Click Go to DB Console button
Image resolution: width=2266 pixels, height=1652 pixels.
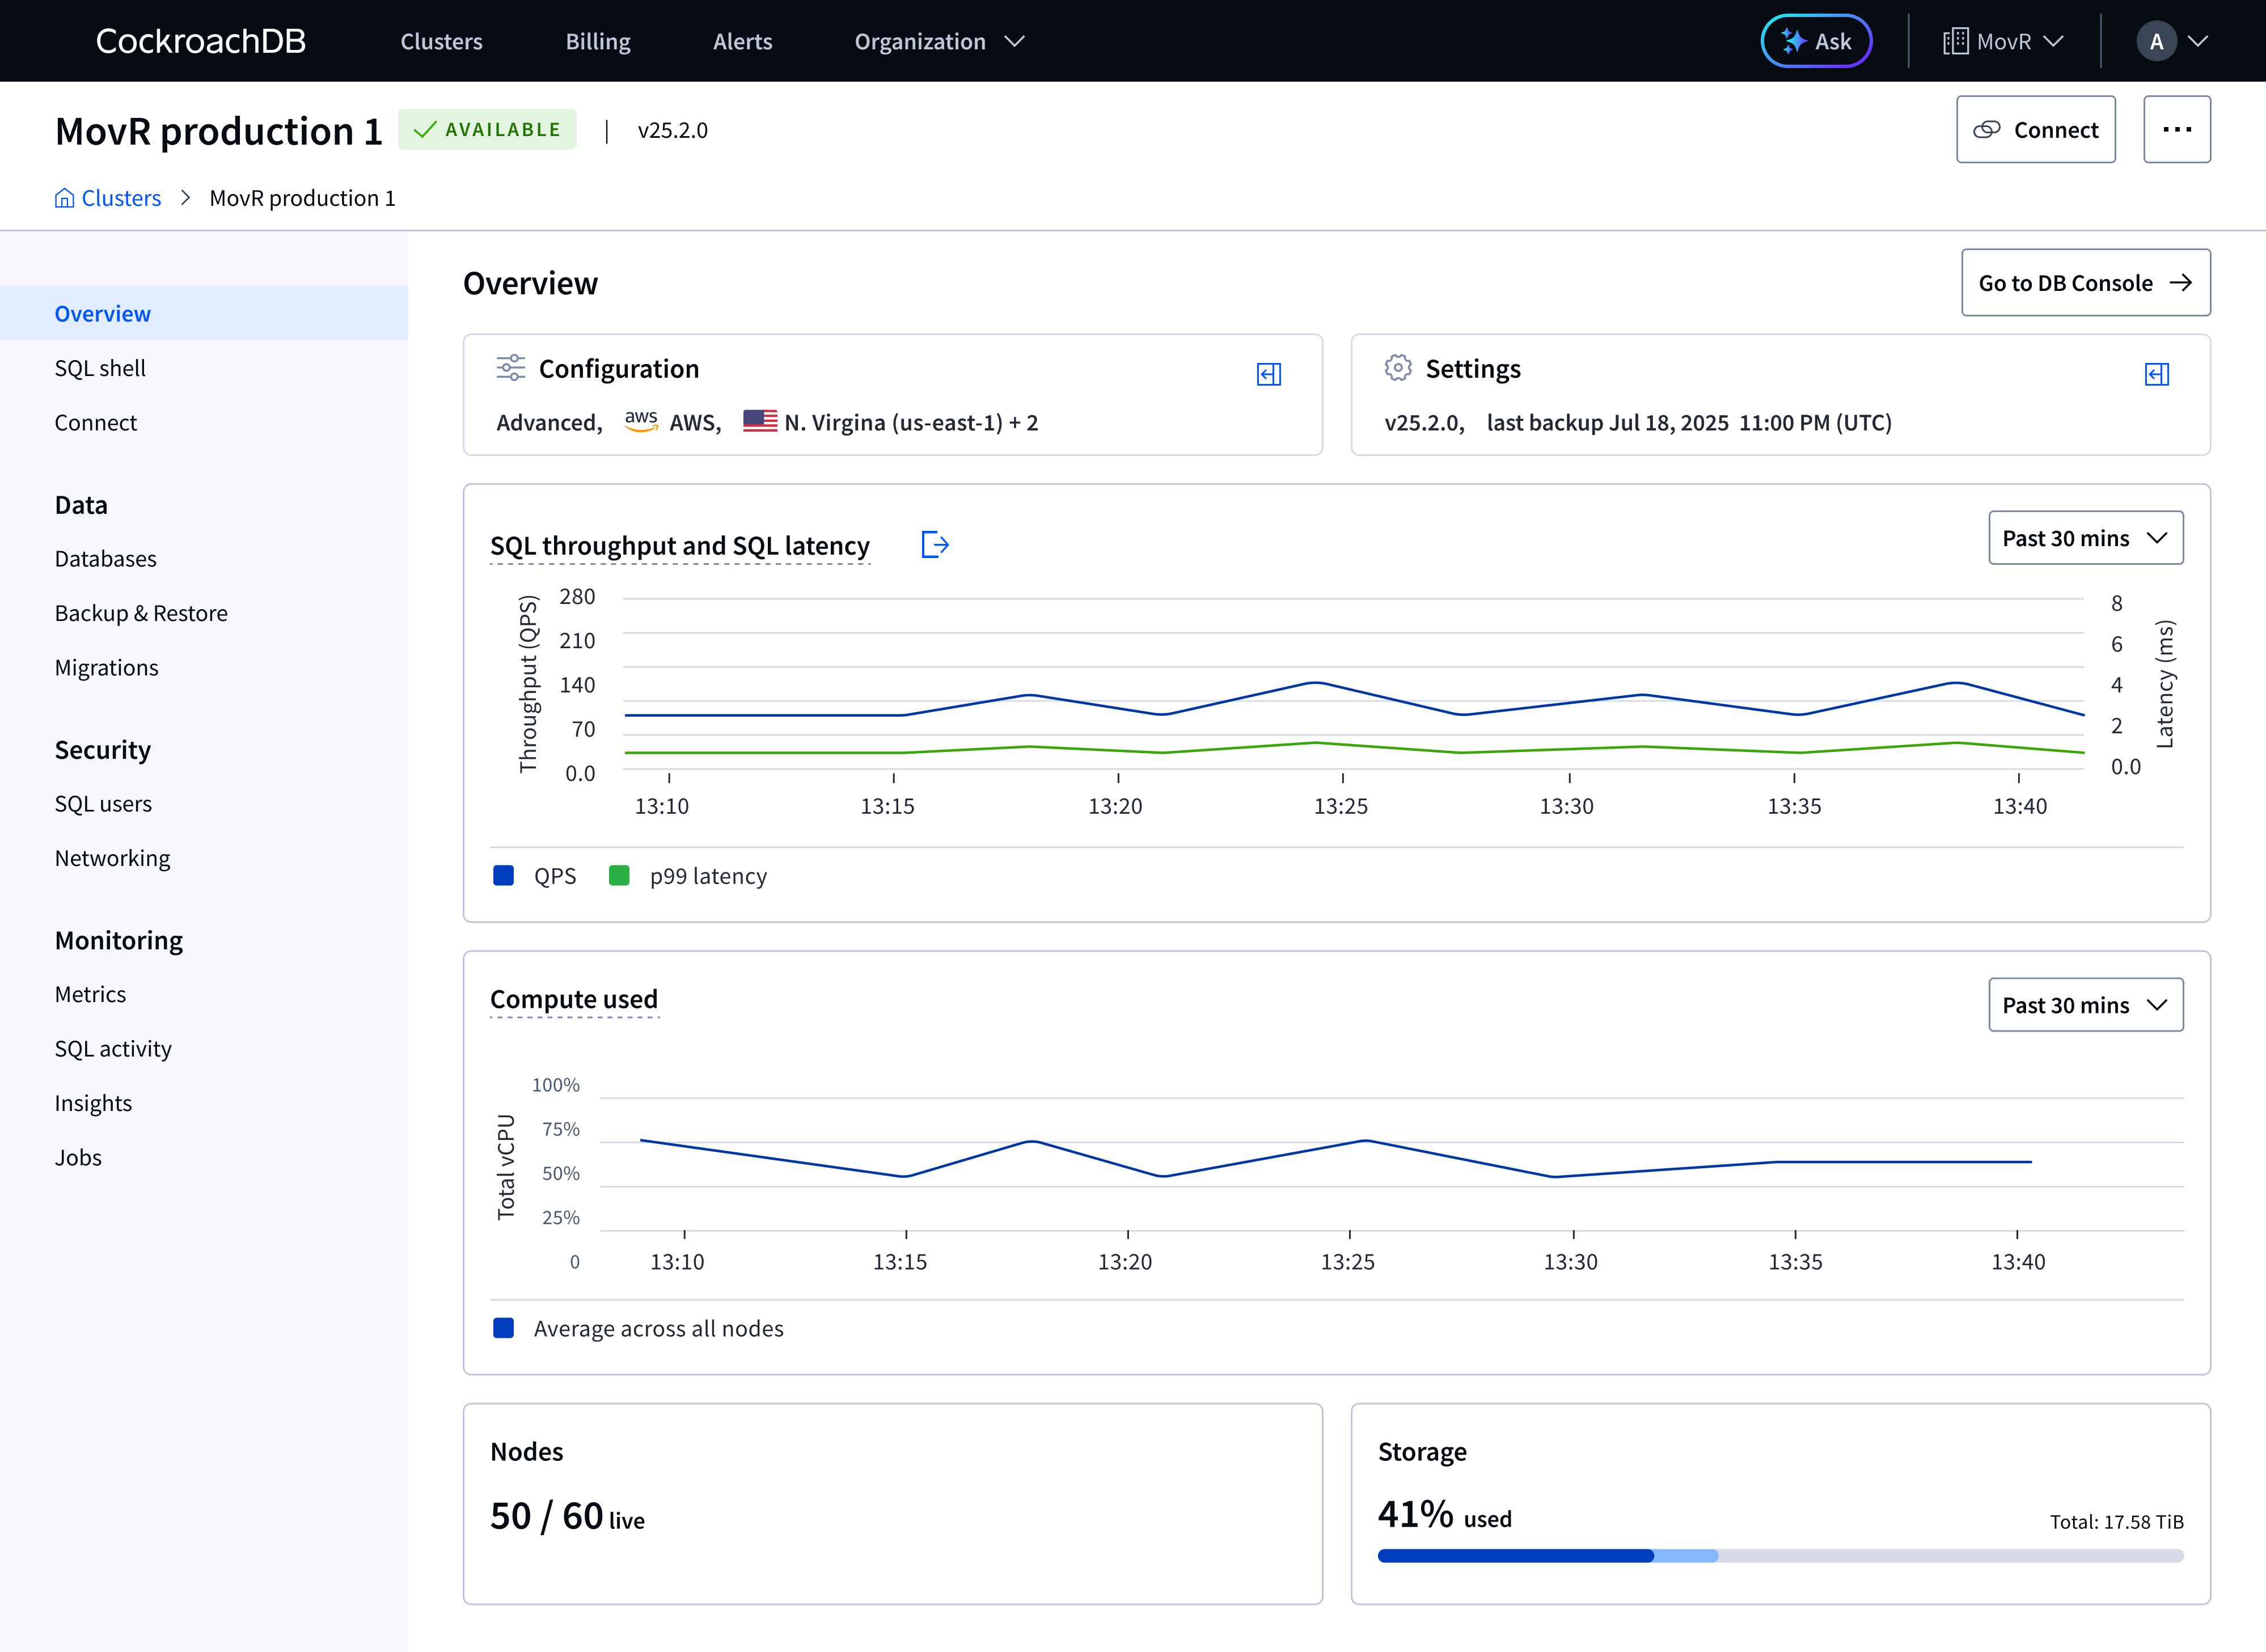(x=2085, y=283)
